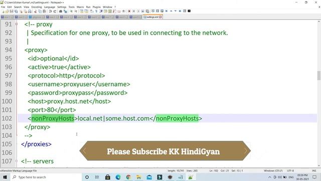Viewport: 321px width, 181px height.
Task: Click the Open file toolbar icon
Action: coord(7,11)
